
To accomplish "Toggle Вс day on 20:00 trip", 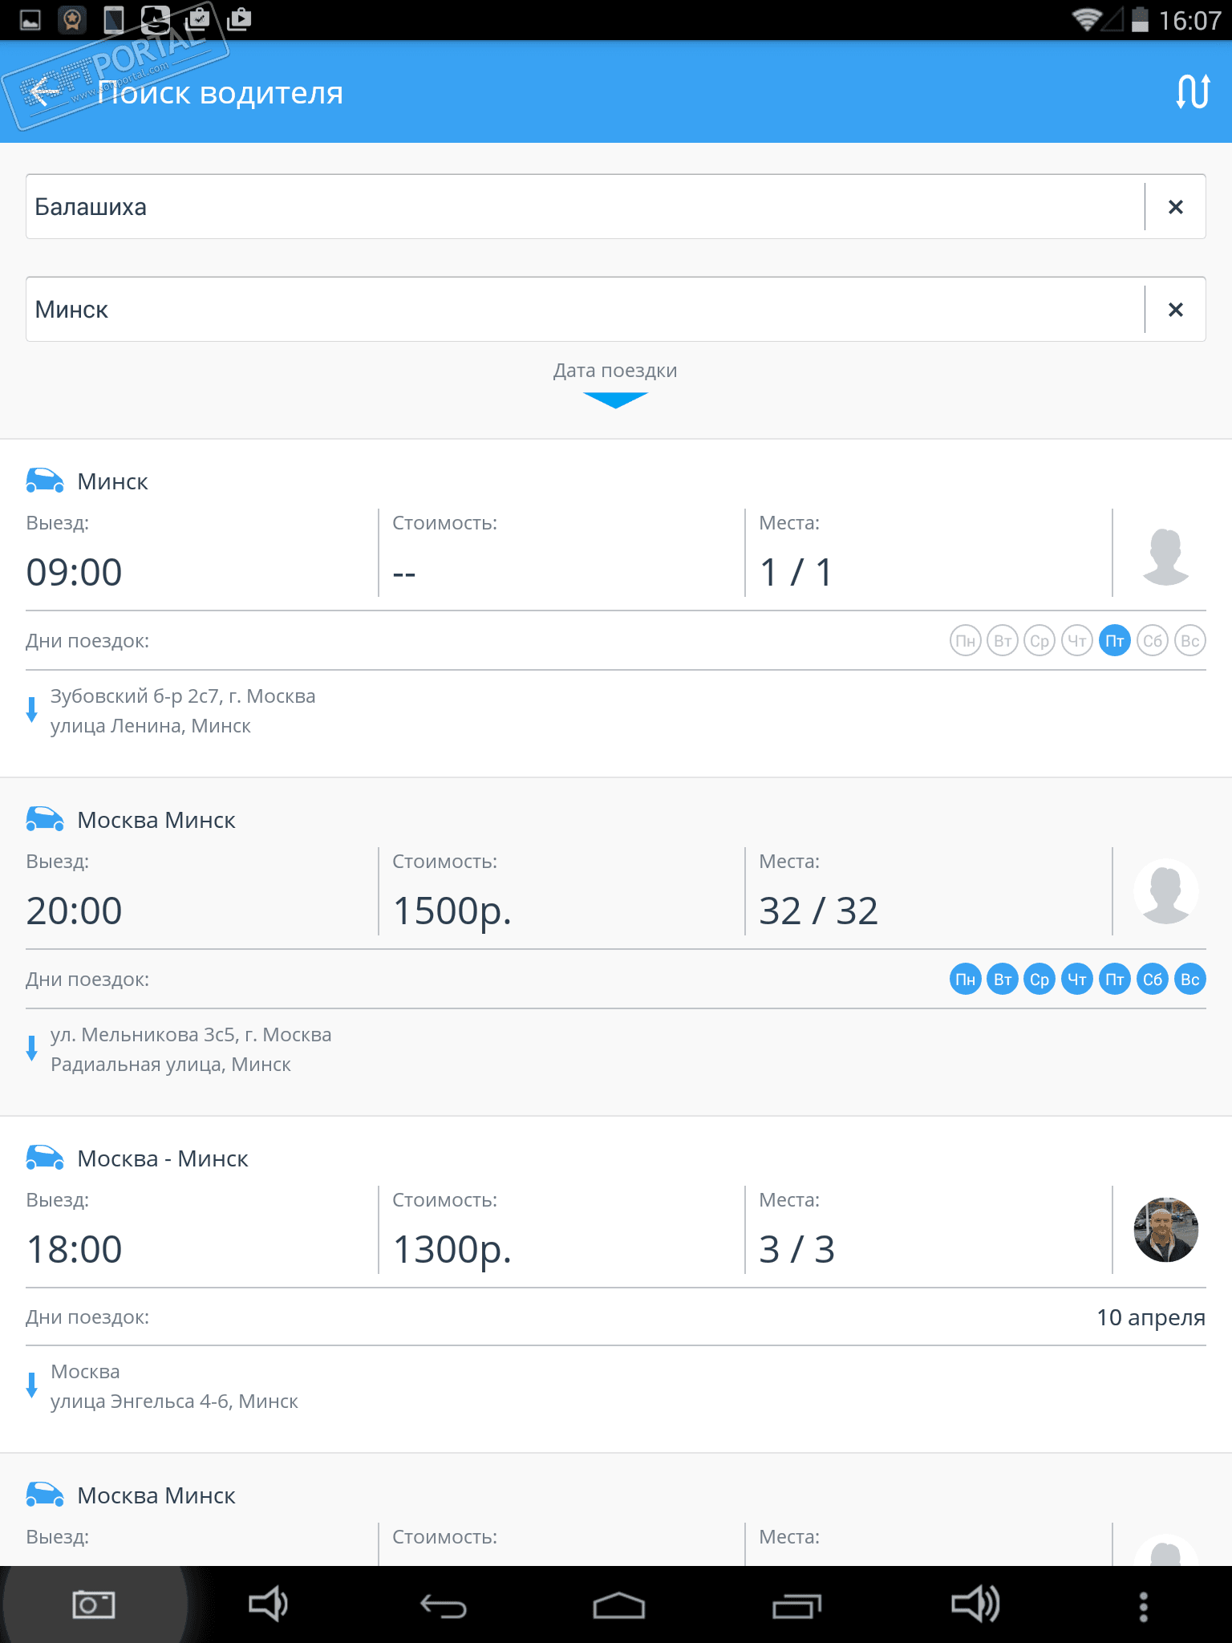I will point(1190,980).
